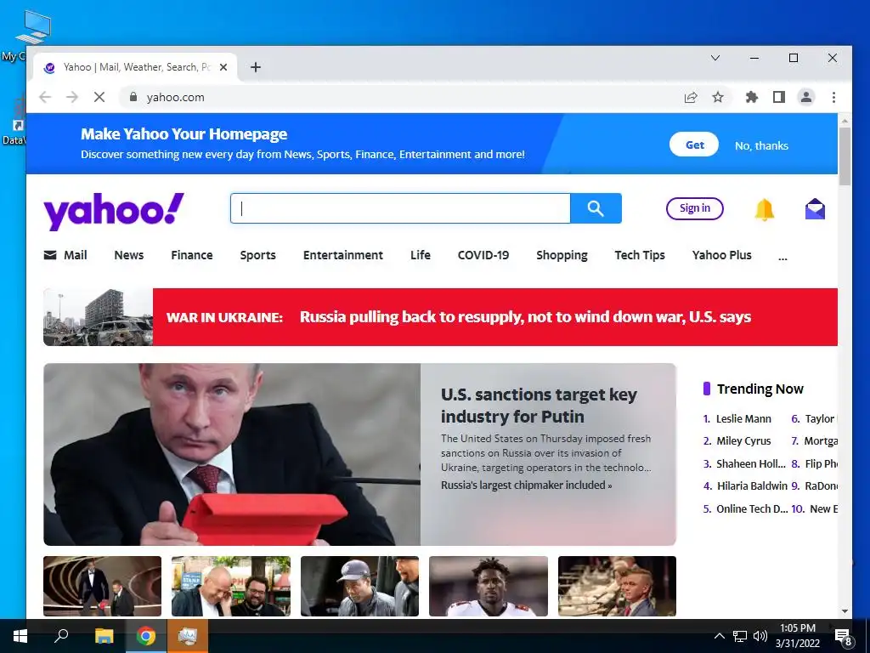Open the Yahoo notifications bell

tap(764, 209)
